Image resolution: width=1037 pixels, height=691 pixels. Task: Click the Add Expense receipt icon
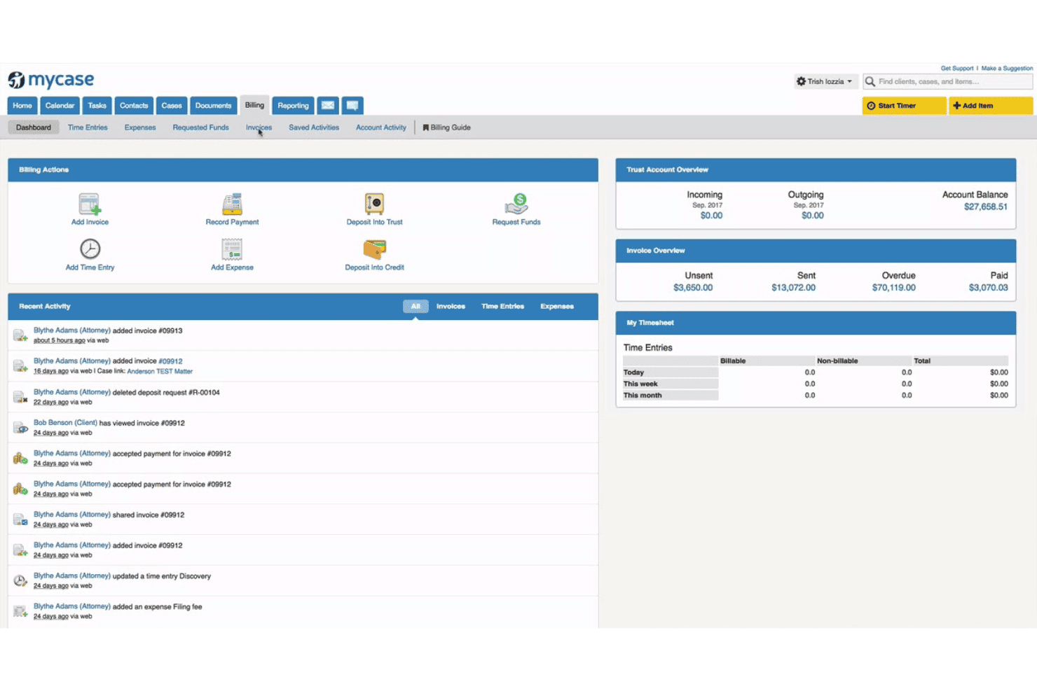click(232, 249)
